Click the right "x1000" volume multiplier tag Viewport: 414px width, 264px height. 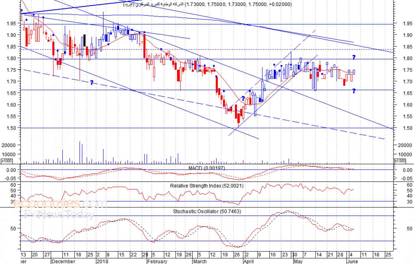coord(400,161)
